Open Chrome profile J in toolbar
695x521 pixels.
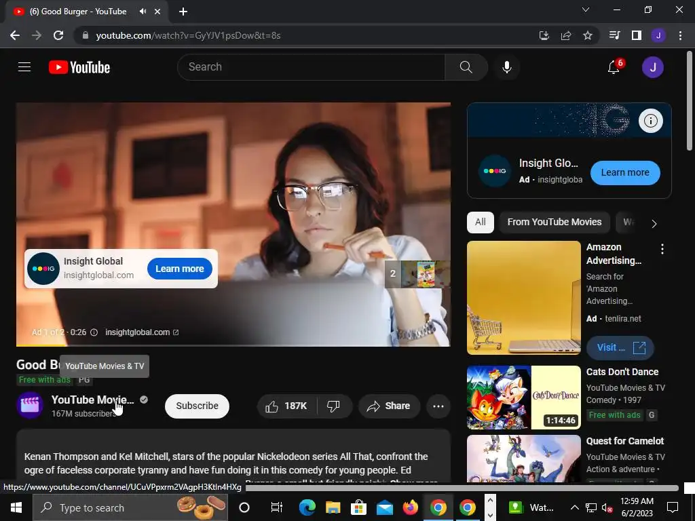coord(658,35)
